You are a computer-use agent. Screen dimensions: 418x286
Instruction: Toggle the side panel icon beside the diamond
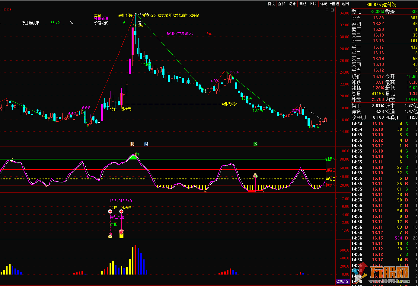(333, 10)
